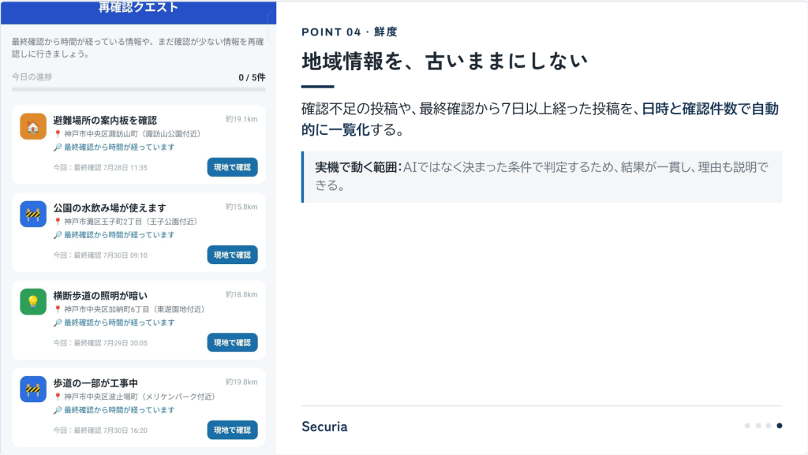The height and width of the screenshot is (455, 808).
Task: Click the magnifier icon in the 公園の水飲み場 card
Action: click(x=58, y=235)
